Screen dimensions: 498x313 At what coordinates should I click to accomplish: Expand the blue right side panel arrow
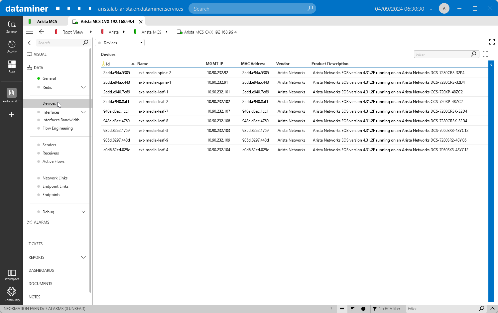tap(491, 65)
